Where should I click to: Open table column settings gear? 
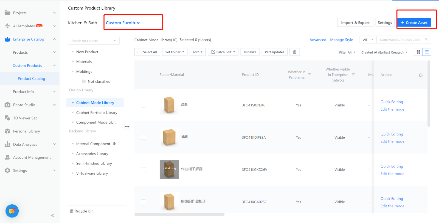[x=421, y=75]
